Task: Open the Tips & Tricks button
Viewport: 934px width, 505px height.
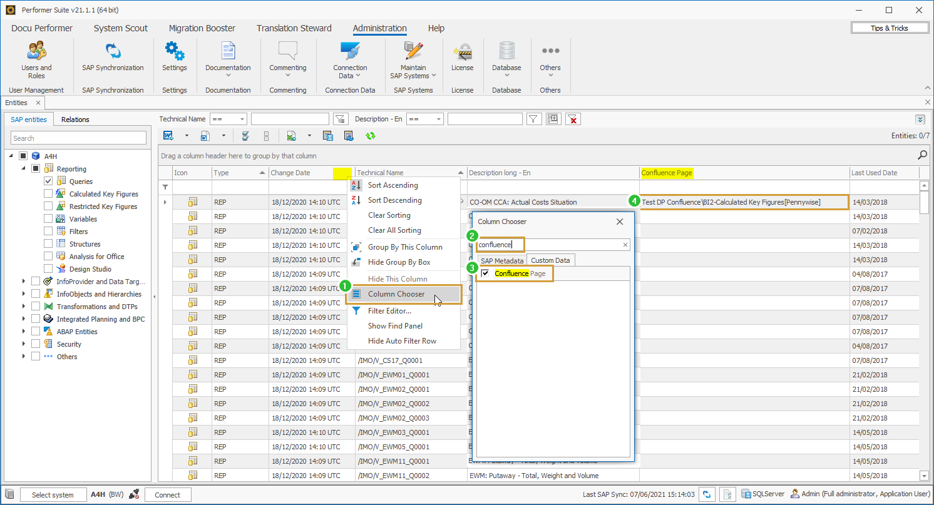Action: [889, 28]
